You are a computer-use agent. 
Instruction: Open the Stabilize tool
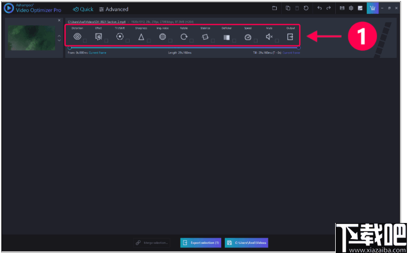pyautogui.click(x=205, y=37)
